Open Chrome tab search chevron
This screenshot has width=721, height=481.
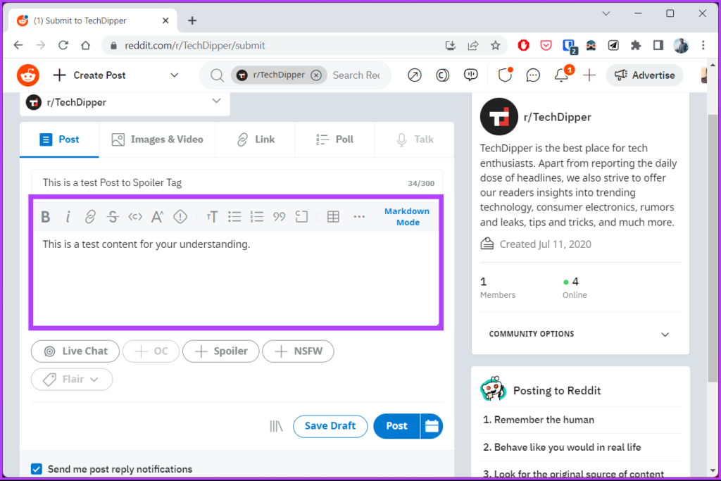click(606, 13)
